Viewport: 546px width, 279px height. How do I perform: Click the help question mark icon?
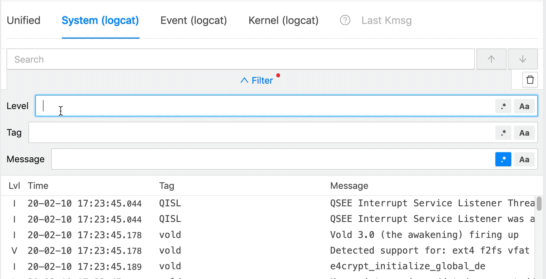345,20
